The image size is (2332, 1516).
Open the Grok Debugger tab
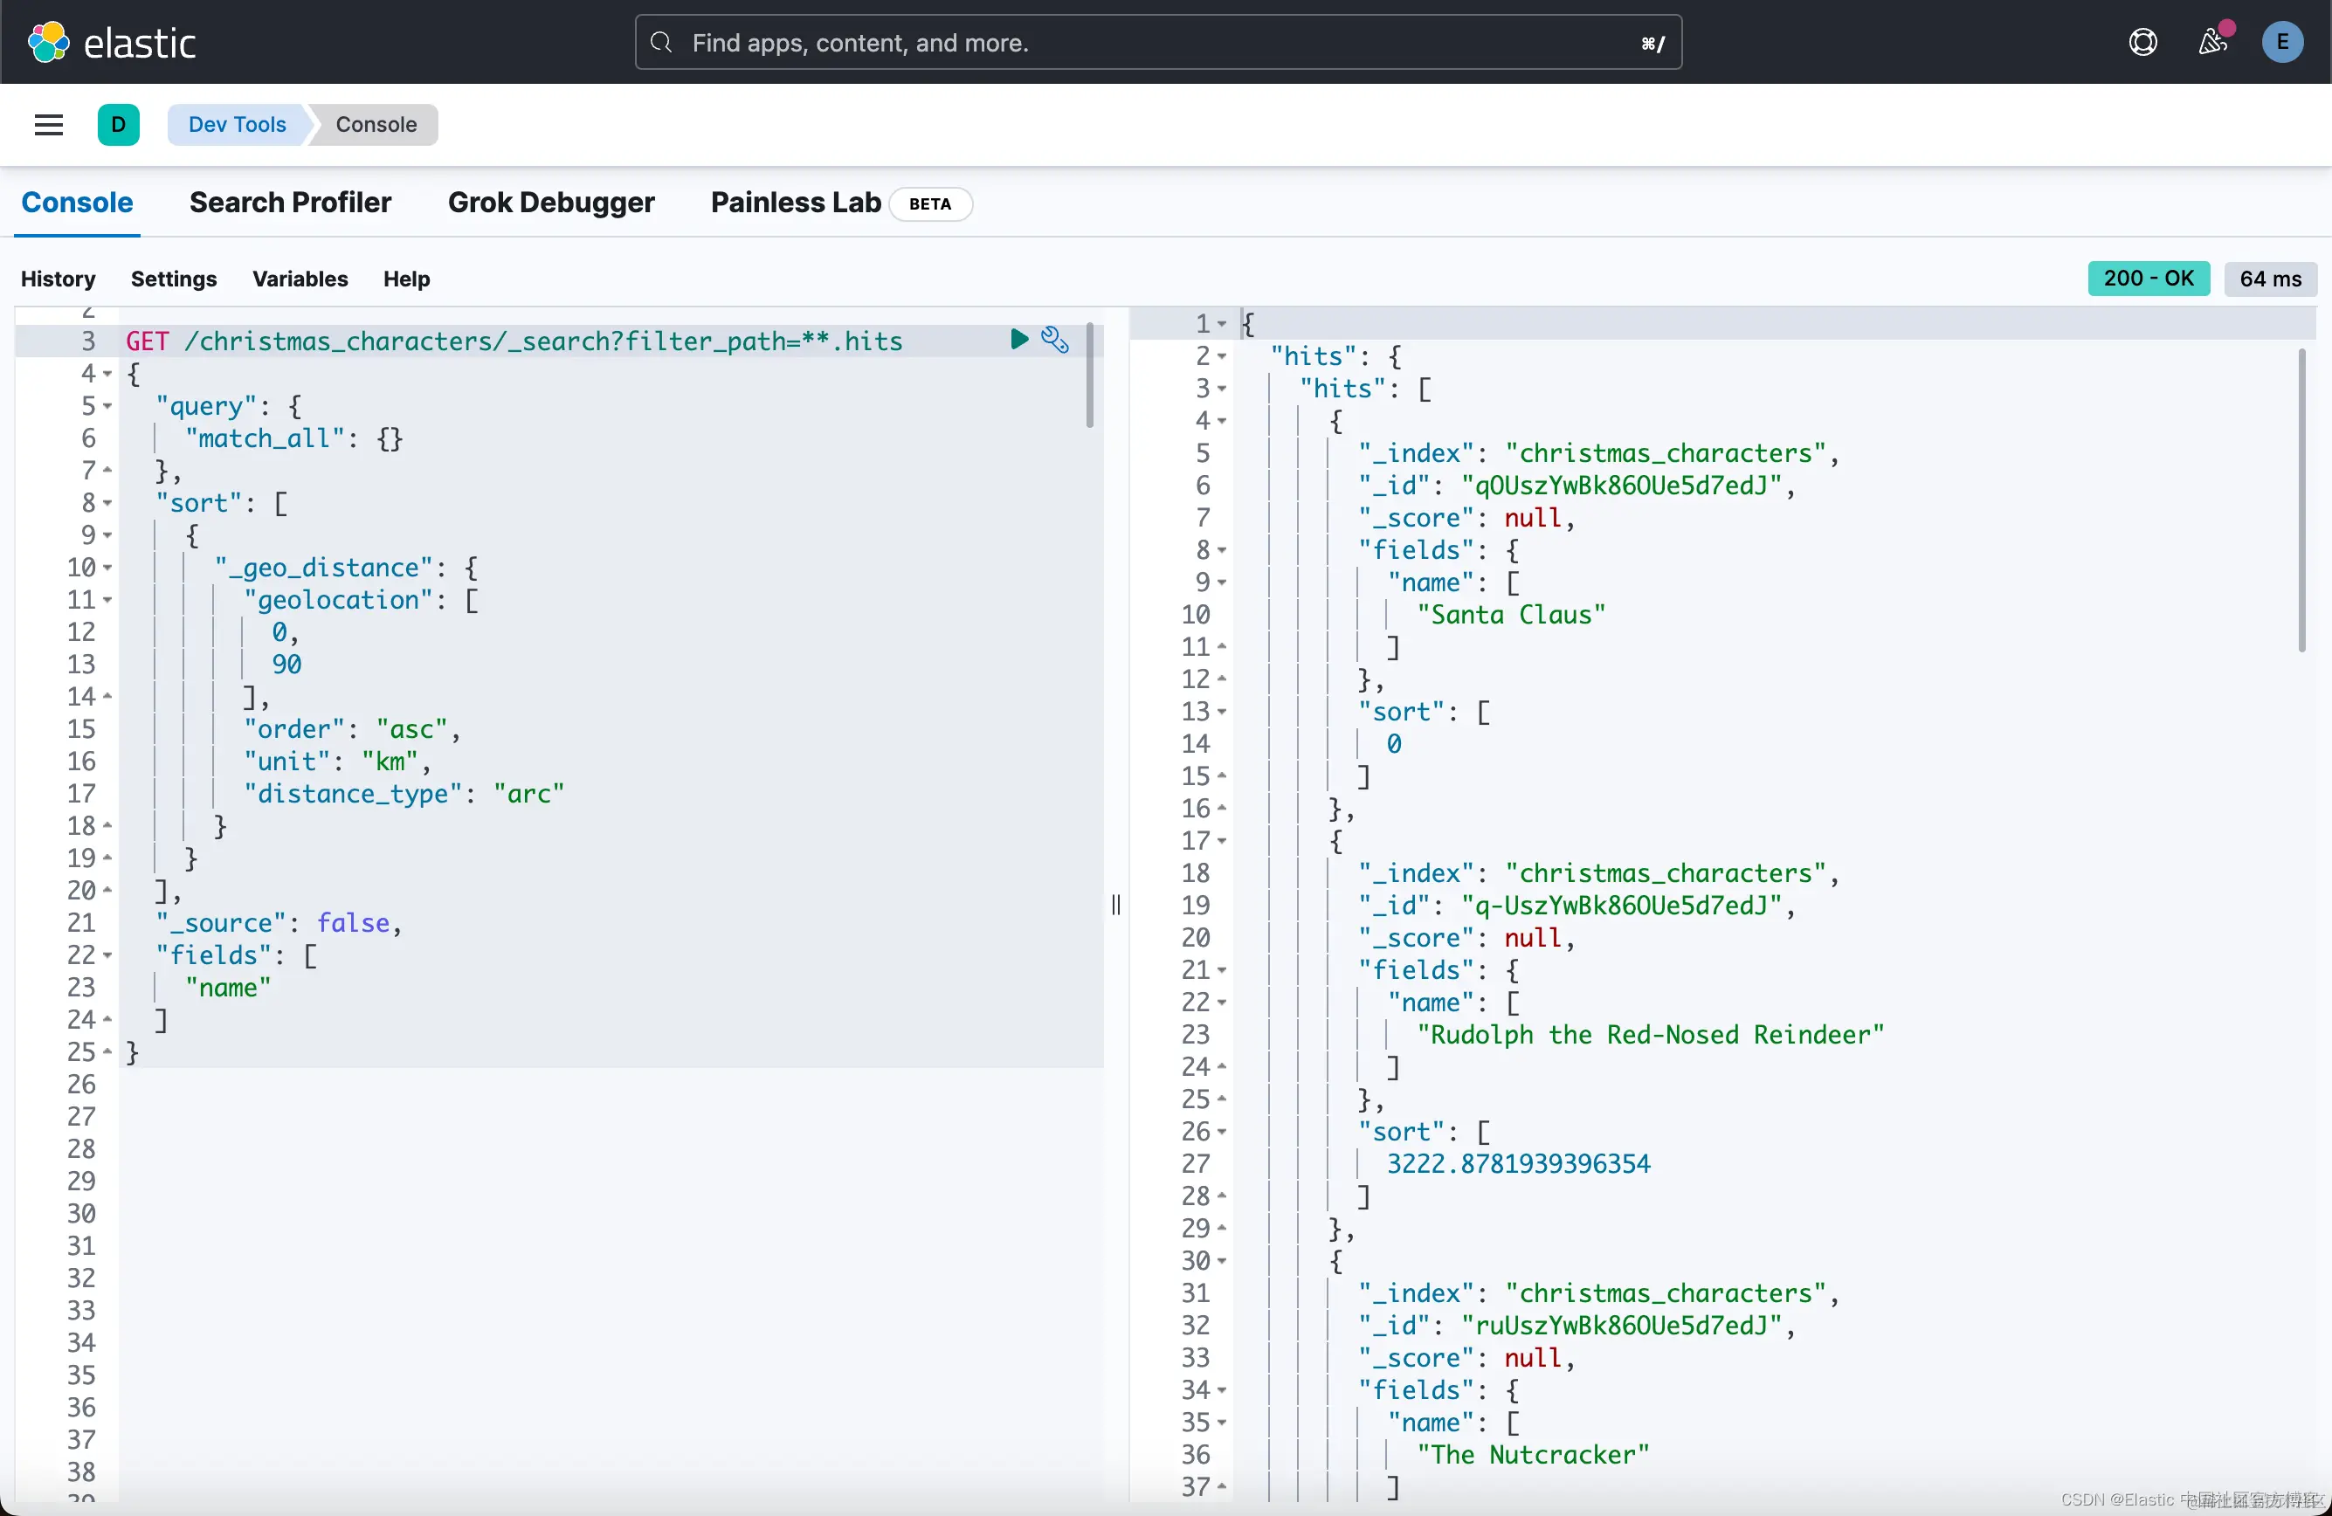[x=550, y=202]
